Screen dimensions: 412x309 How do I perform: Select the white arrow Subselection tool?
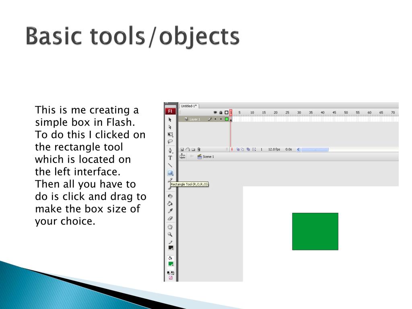click(x=170, y=127)
